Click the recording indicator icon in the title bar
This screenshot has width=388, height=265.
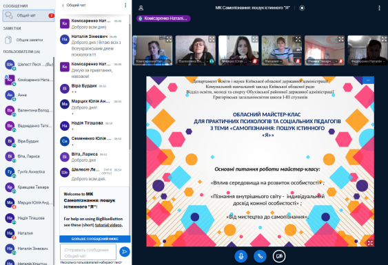[302, 8]
